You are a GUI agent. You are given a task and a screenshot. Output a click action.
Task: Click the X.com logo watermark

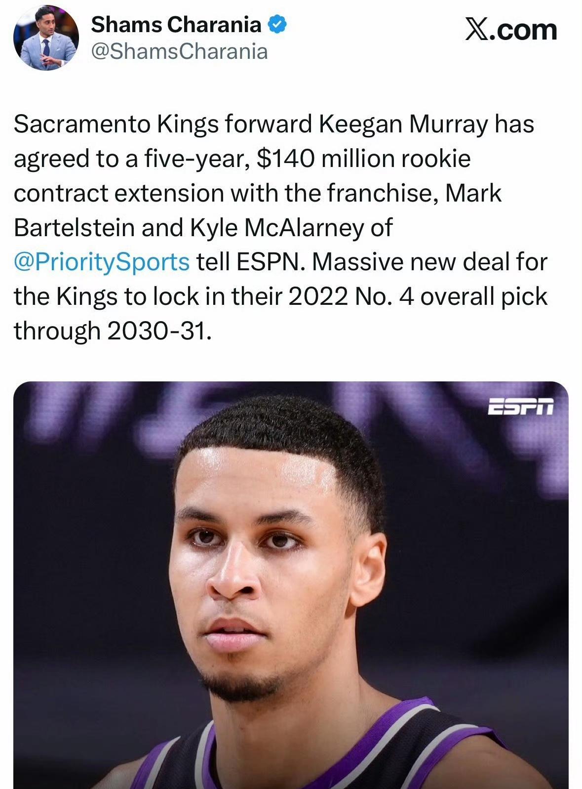(x=511, y=30)
